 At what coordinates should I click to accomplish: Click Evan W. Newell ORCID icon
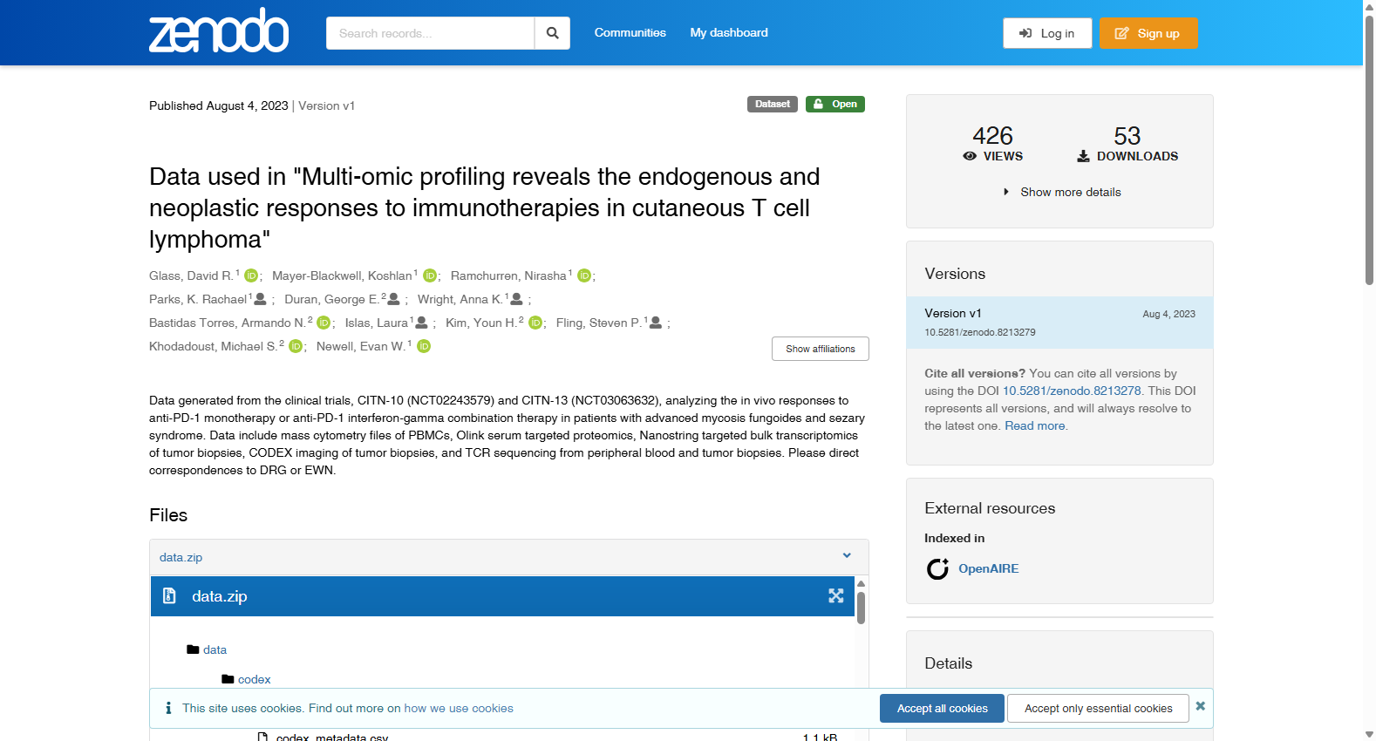click(424, 346)
